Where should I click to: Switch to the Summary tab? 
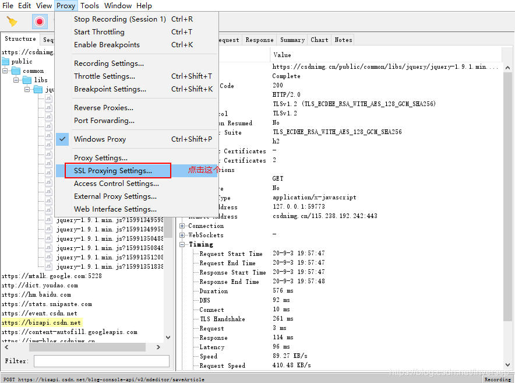[x=292, y=40]
